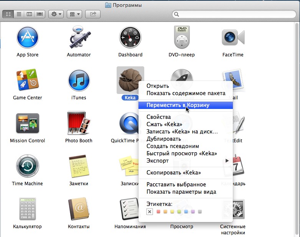300x237 pixels.
Task: Click the Программы folder title icon
Action: tap(108, 5)
